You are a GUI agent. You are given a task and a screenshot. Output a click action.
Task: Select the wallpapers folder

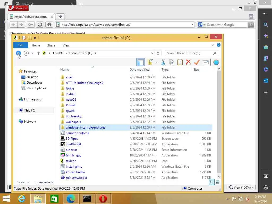73,122
